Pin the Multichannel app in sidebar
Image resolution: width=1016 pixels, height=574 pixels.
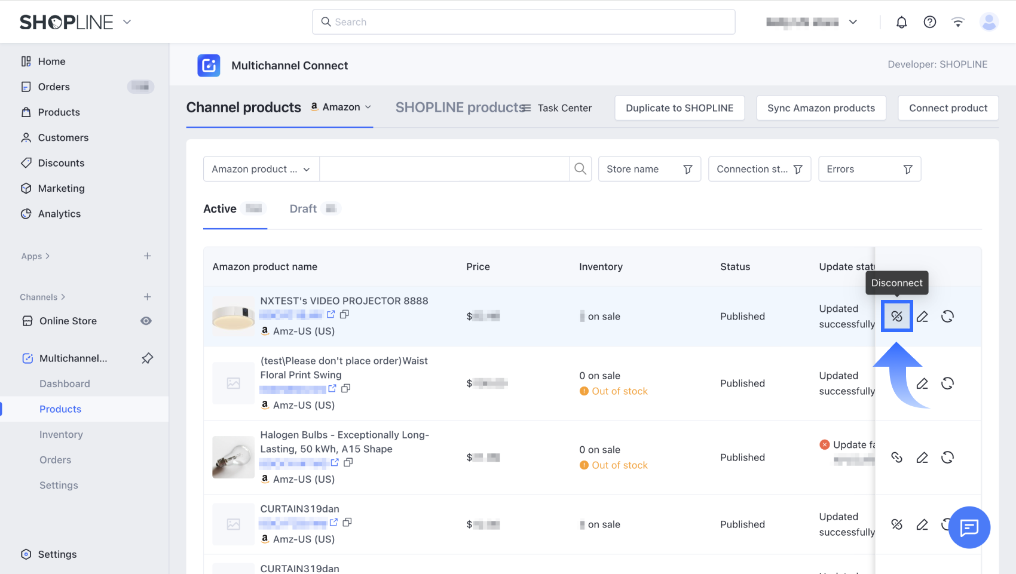coord(147,358)
